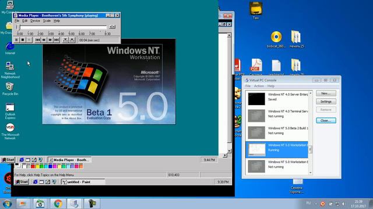Image resolution: width=373 pixels, height=209 pixels.
Task: Click thumbnail of the Running virtual machine
Action: [256, 150]
